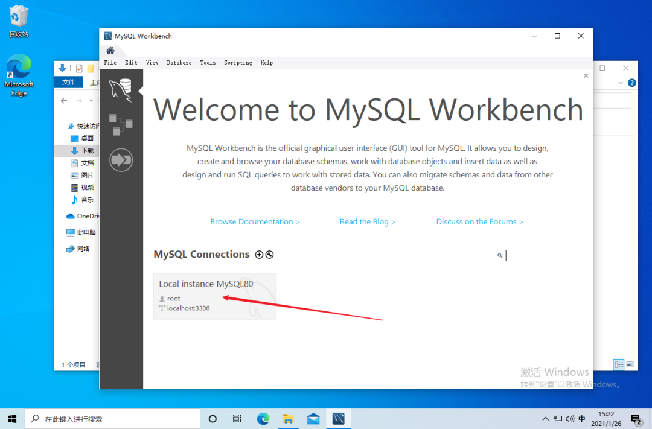Image resolution: width=652 pixels, height=429 pixels.
Task: Switch File Explorer to details view
Action: coord(619,364)
